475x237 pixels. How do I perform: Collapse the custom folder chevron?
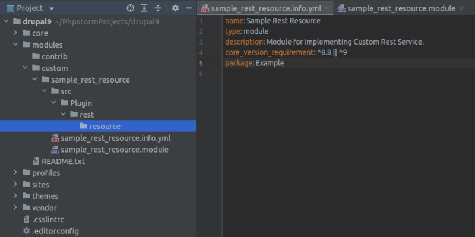[x=25, y=68]
